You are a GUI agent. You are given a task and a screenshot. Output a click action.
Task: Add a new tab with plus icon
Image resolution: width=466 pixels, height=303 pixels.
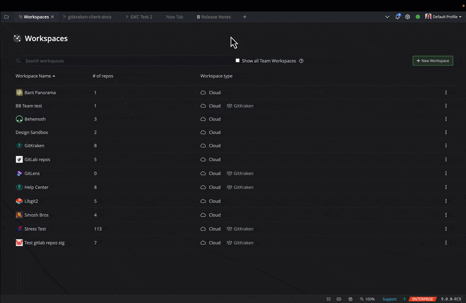pos(245,17)
